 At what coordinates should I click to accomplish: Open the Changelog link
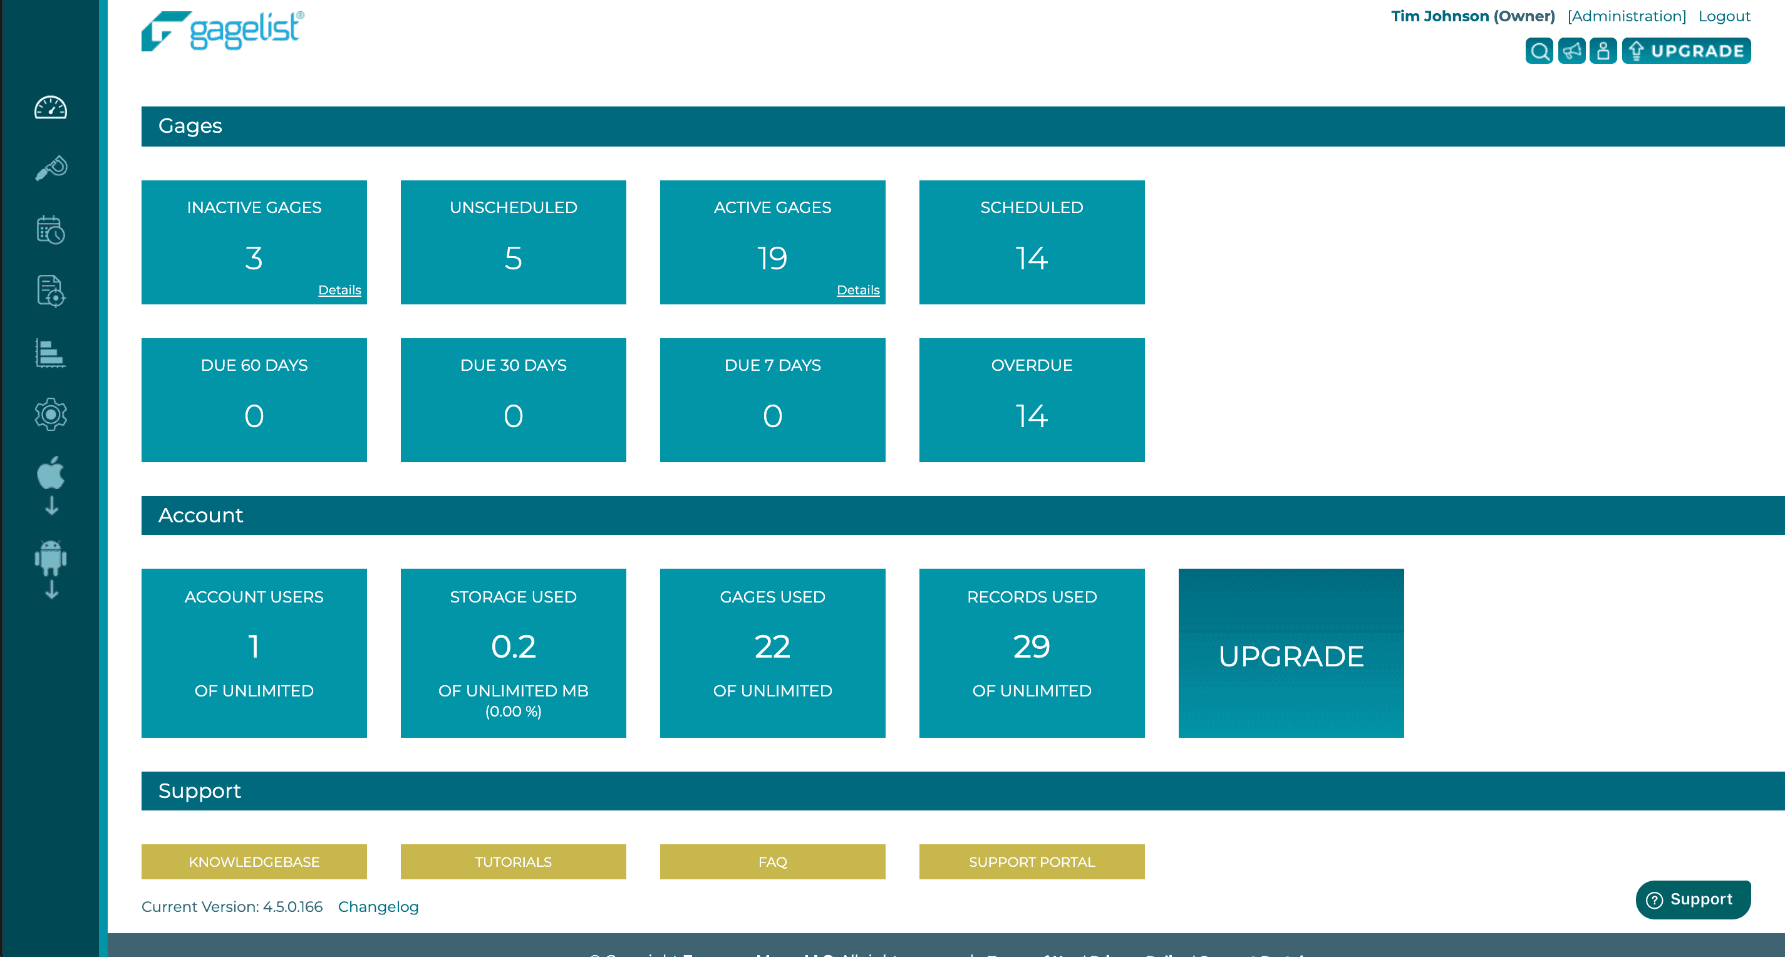click(x=378, y=906)
